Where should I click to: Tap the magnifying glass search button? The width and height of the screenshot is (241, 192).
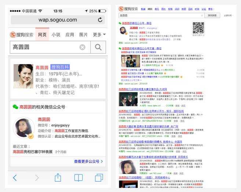(x=98, y=47)
